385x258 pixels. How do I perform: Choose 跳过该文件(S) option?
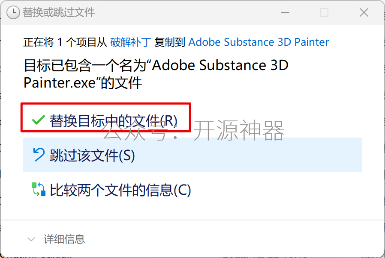(x=192, y=155)
